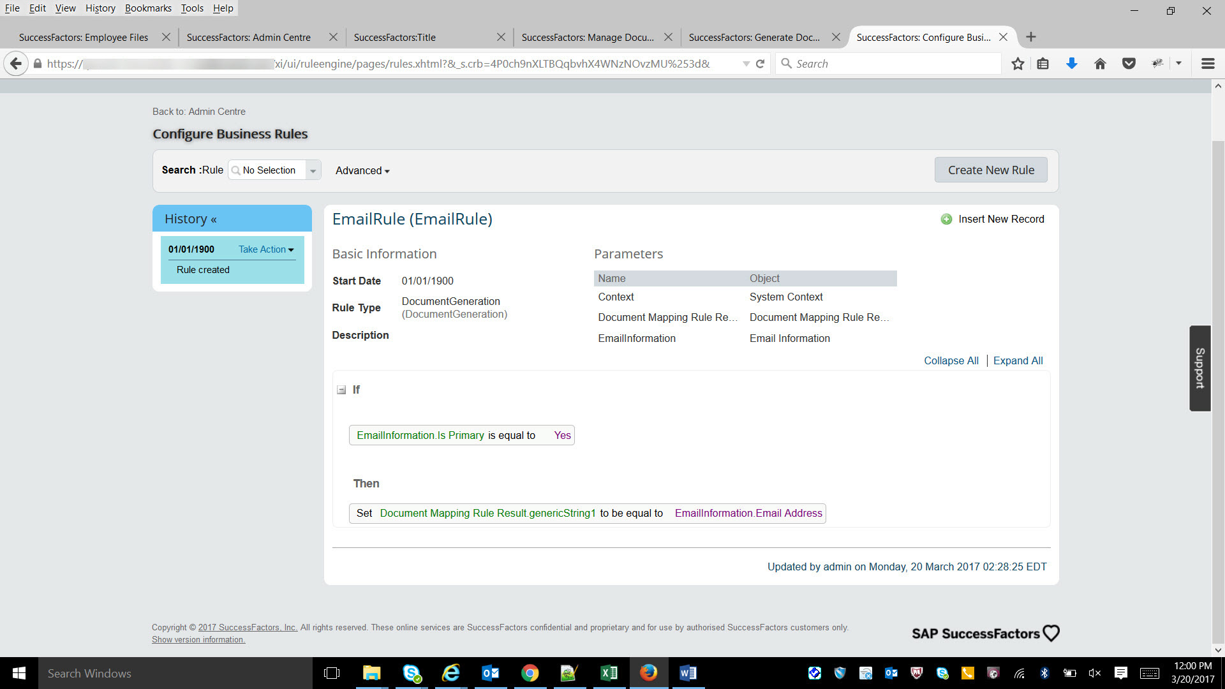Open the Bookmarks menu

148,8
